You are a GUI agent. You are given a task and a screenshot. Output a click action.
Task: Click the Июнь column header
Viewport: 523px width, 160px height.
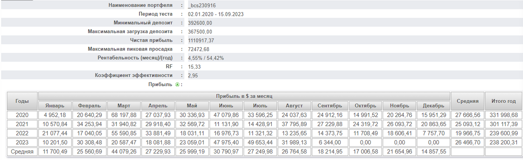pyautogui.click(x=226, y=105)
